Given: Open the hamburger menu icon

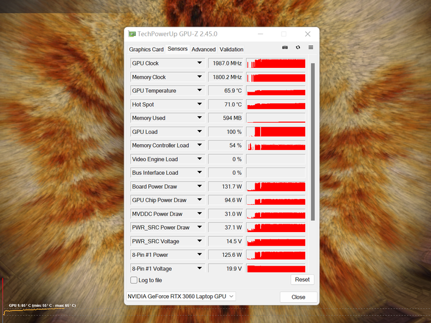Looking at the screenshot, I should (x=311, y=48).
